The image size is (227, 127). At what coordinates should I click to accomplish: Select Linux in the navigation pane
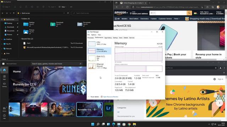[8, 53]
